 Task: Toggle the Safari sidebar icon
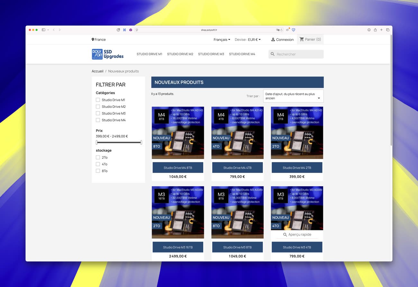[43, 30]
